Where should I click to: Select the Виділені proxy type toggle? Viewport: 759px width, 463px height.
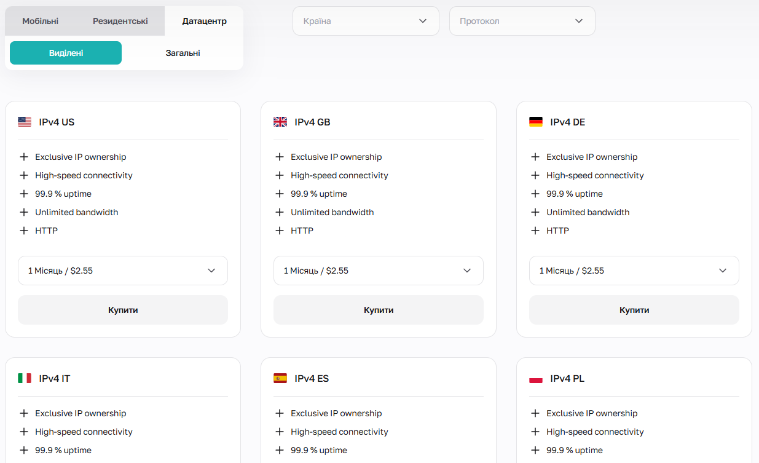coord(66,53)
